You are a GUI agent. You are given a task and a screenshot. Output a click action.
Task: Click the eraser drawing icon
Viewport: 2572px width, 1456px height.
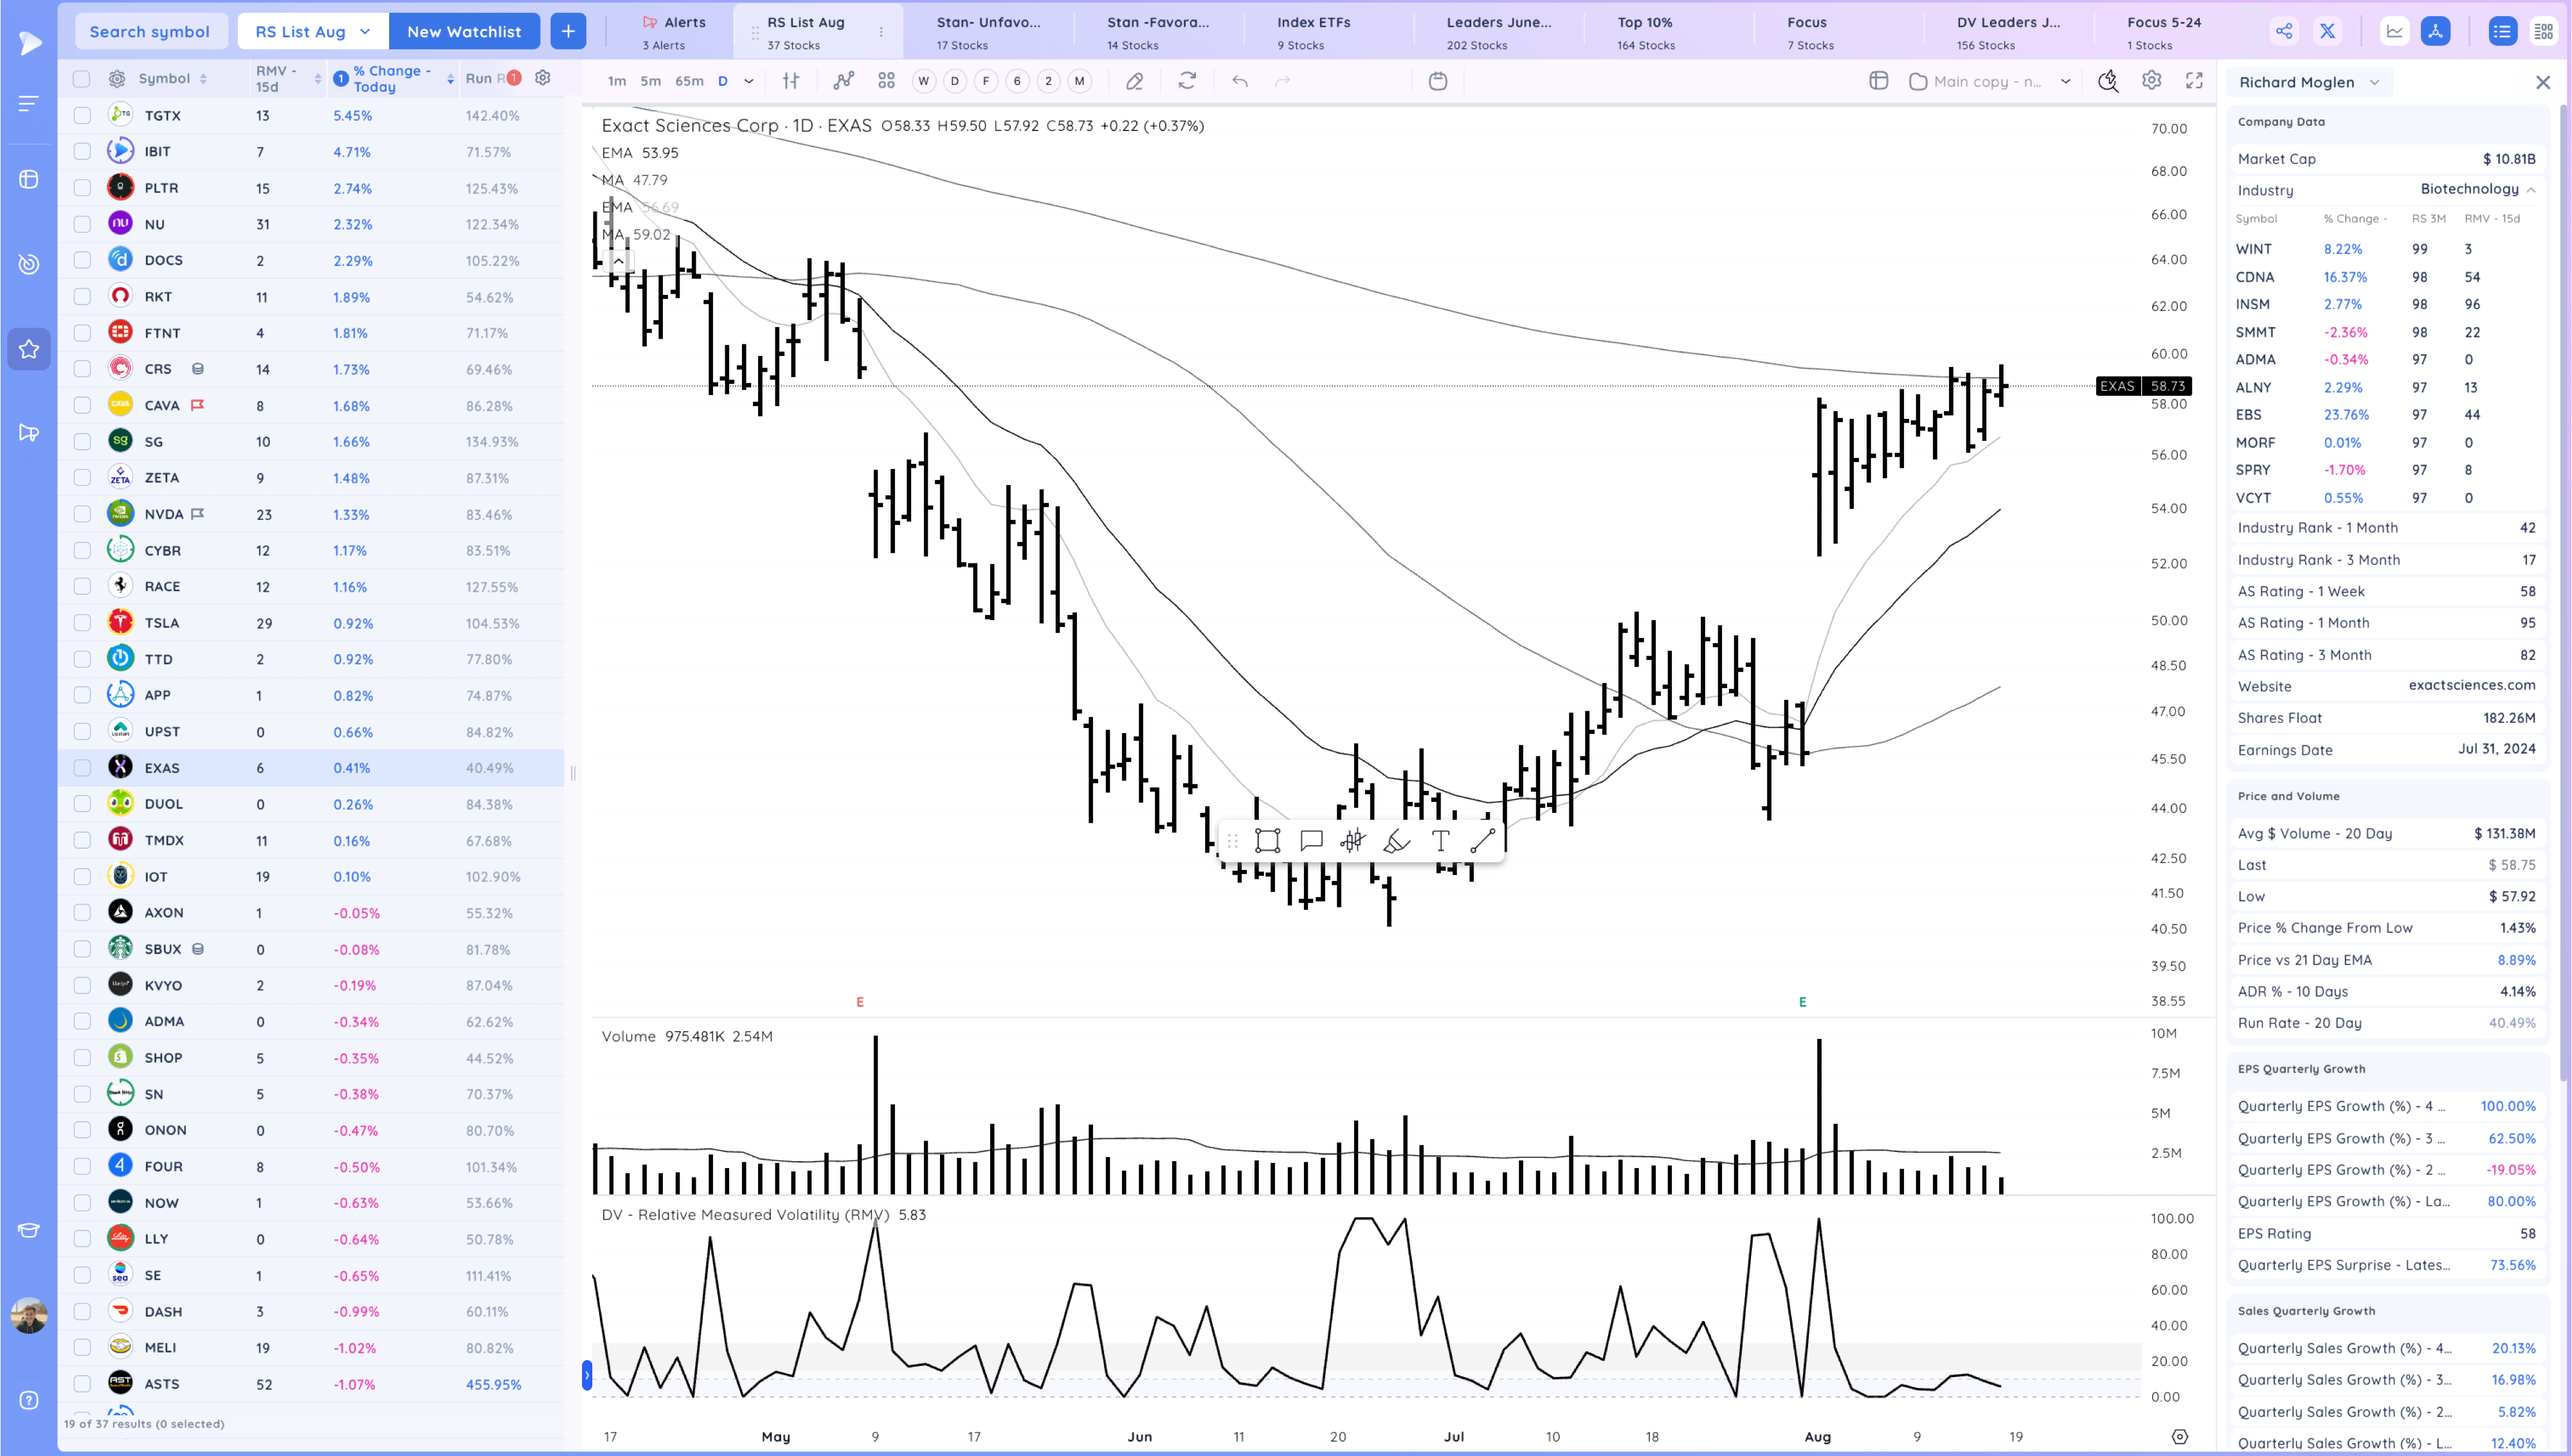[1134, 81]
